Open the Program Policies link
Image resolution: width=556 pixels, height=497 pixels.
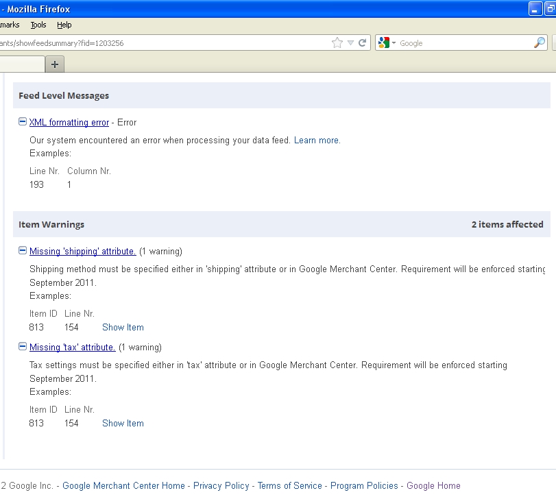(364, 485)
